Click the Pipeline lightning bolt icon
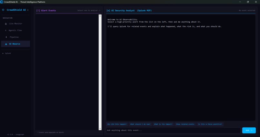Viewport: 260px width, 137px height. click(6, 37)
